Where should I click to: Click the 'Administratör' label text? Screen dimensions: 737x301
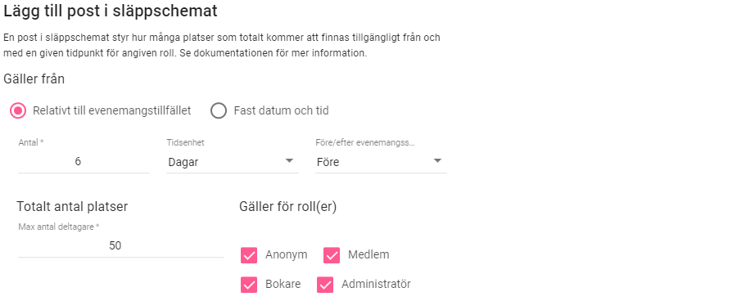point(376,284)
